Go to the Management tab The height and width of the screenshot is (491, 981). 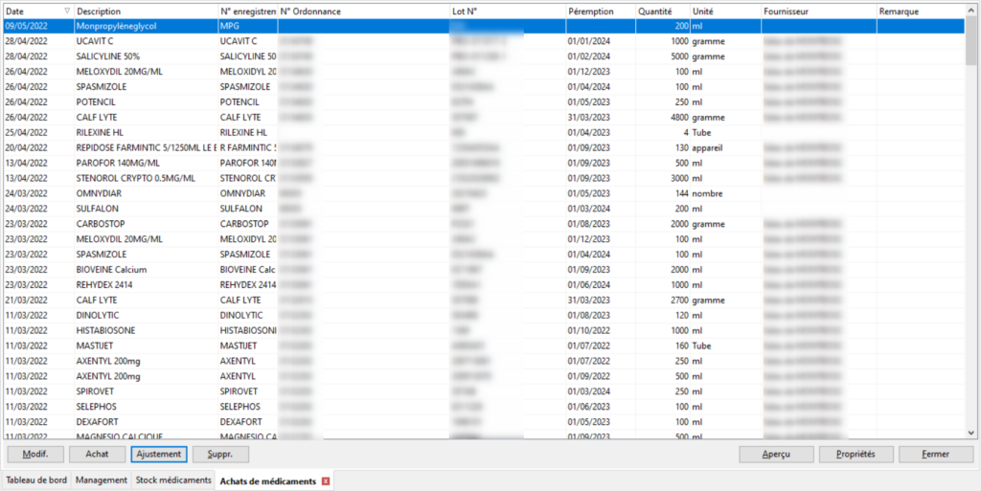point(102,480)
